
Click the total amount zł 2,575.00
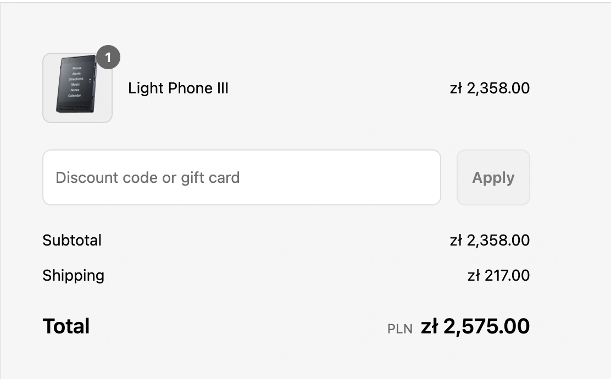[475, 326]
